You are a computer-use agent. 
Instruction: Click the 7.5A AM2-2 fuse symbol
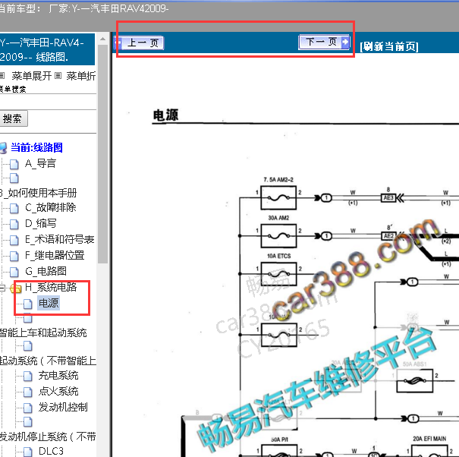click(x=278, y=197)
